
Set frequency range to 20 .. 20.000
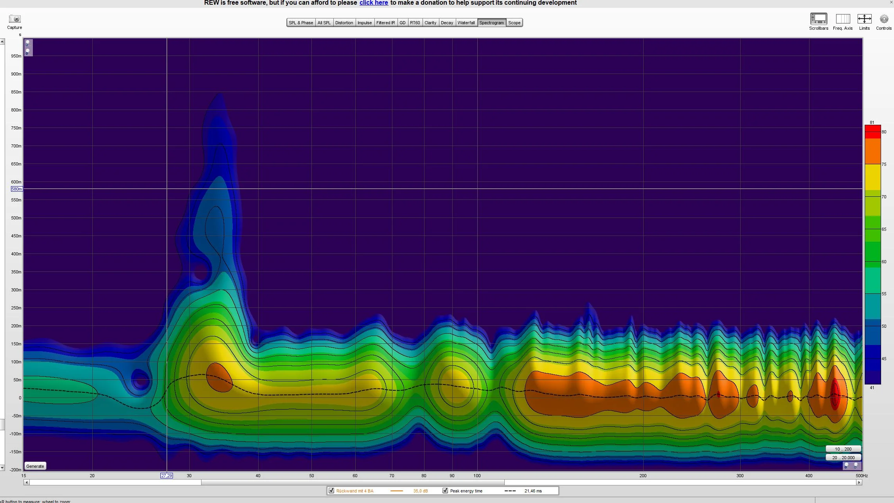[843, 457]
